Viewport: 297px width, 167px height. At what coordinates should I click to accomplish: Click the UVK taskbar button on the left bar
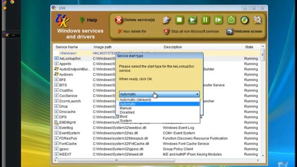11,35
